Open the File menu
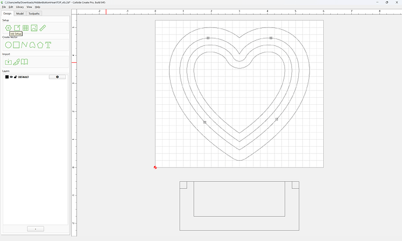The image size is (402, 241). (x=4, y=7)
